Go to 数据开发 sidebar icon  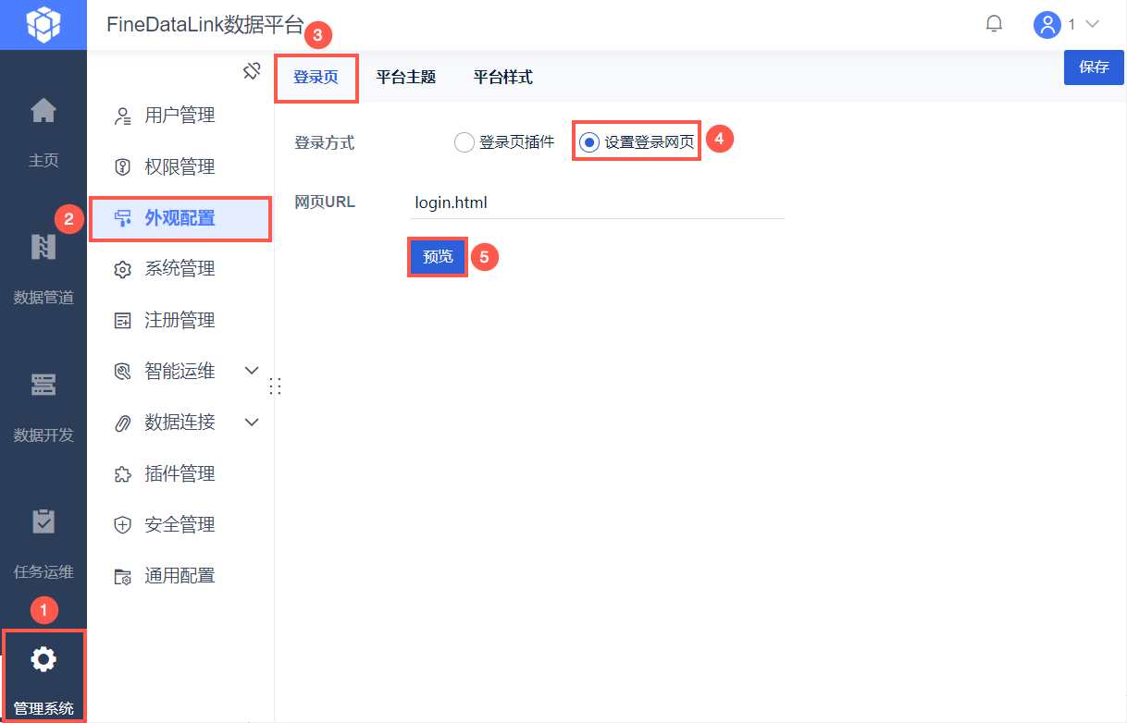tap(43, 384)
